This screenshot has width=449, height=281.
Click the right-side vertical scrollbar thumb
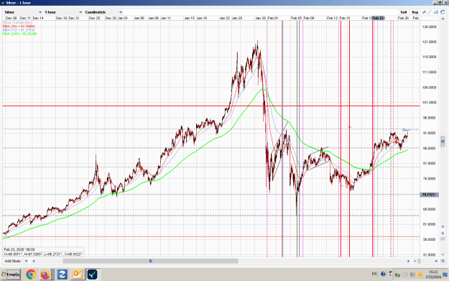443,142
